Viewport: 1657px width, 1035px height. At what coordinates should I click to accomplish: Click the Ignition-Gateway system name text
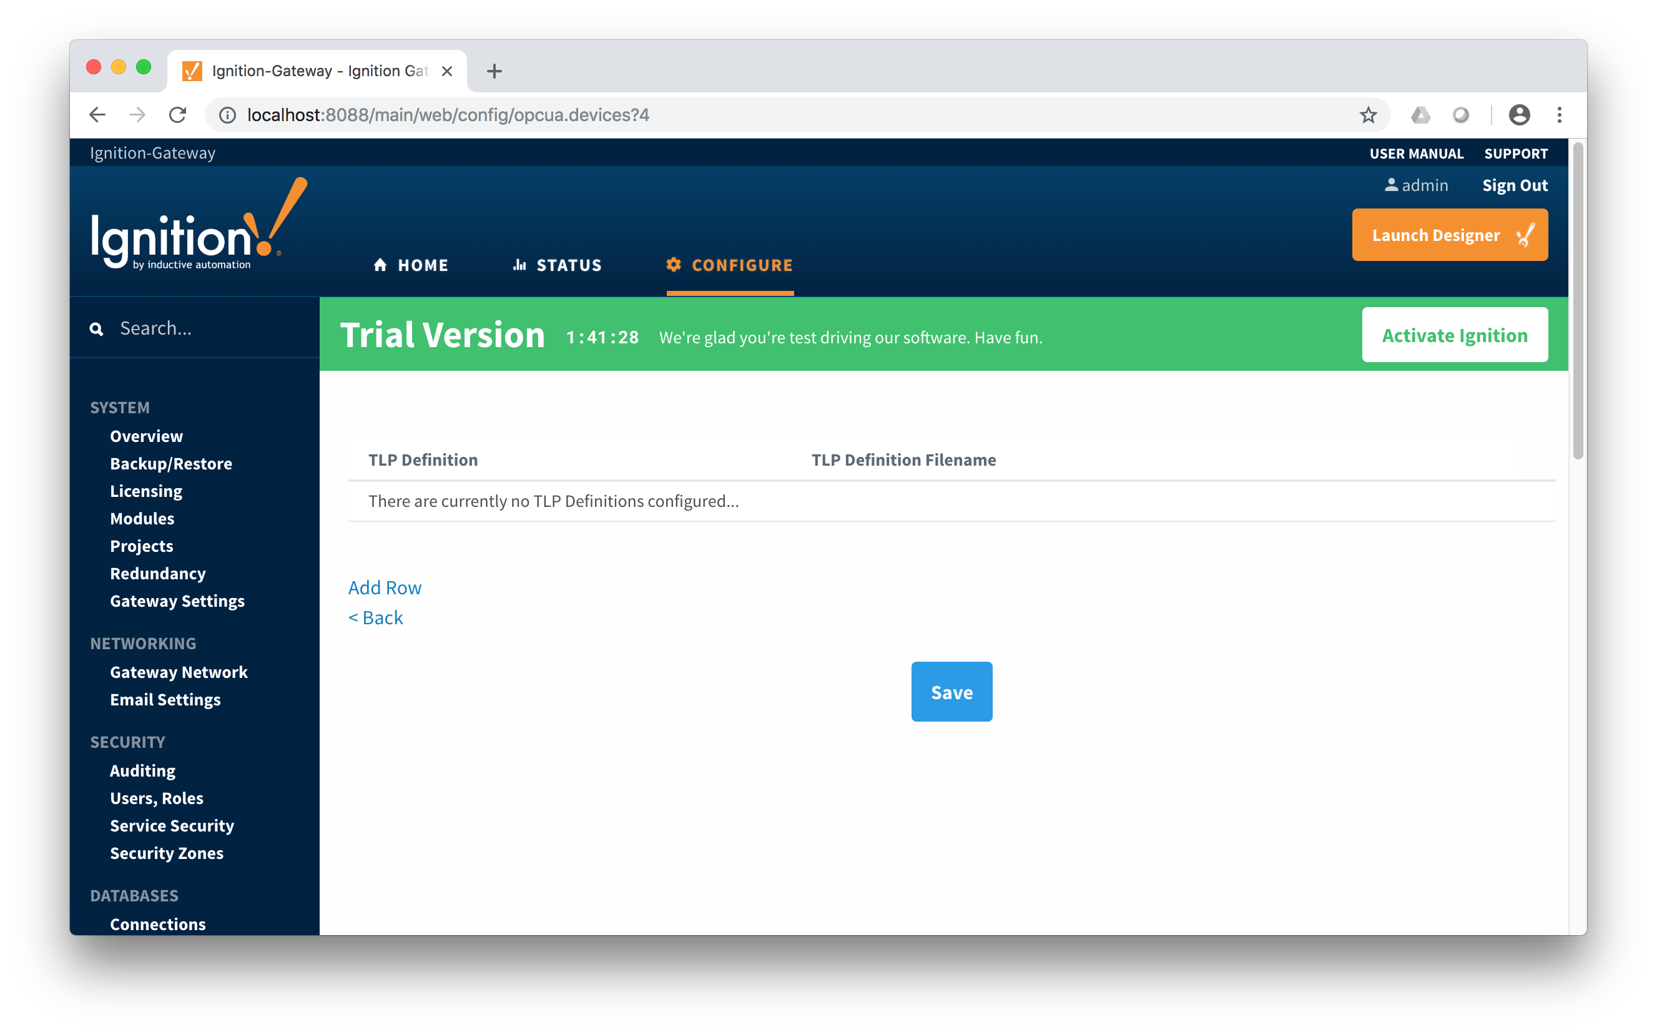click(x=152, y=153)
